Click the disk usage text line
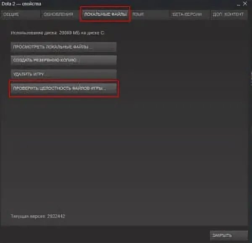 [58, 33]
